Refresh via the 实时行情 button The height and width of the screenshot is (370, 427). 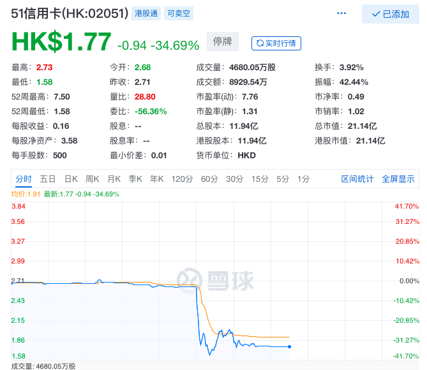(x=276, y=43)
